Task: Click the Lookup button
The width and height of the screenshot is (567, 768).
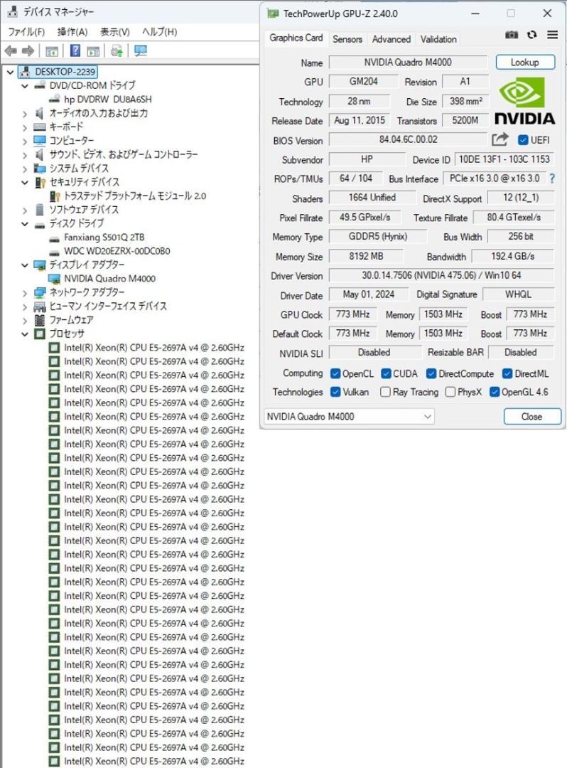Action: (525, 62)
